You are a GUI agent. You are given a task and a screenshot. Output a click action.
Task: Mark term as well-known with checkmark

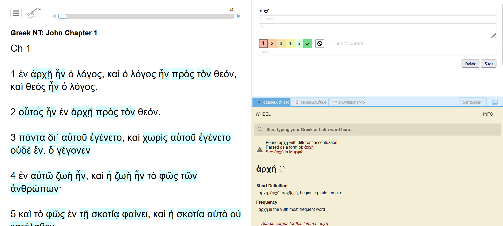[308, 44]
